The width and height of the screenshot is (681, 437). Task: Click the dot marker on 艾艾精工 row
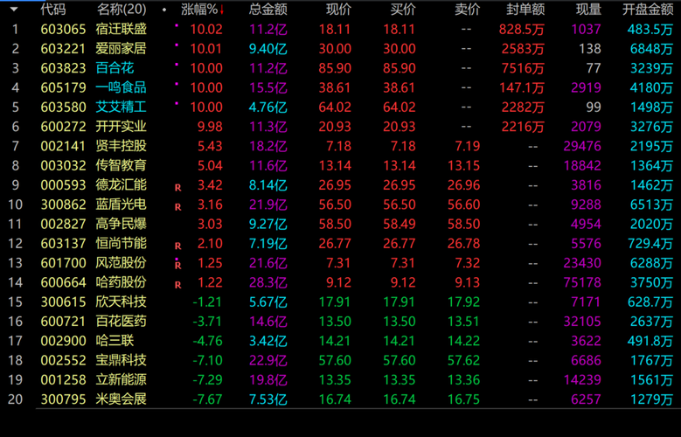pyautogui.click(x=177, y=103)
